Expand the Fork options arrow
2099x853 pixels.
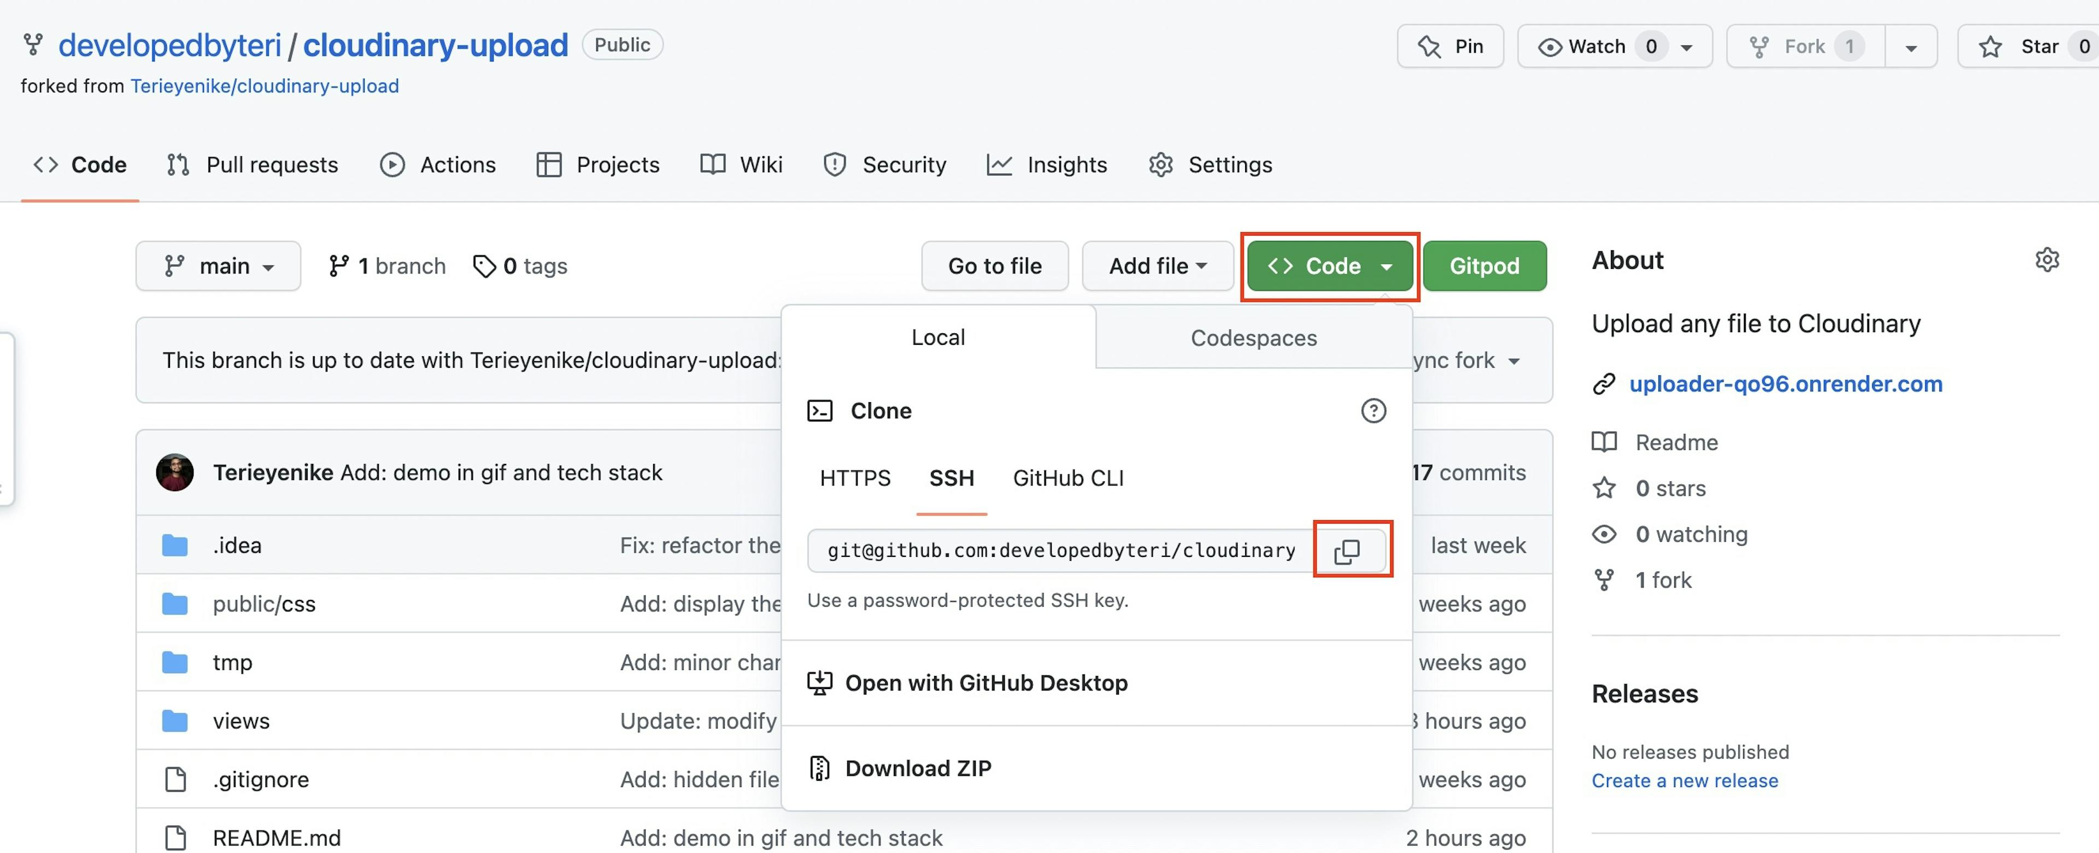click(1911, 46)
